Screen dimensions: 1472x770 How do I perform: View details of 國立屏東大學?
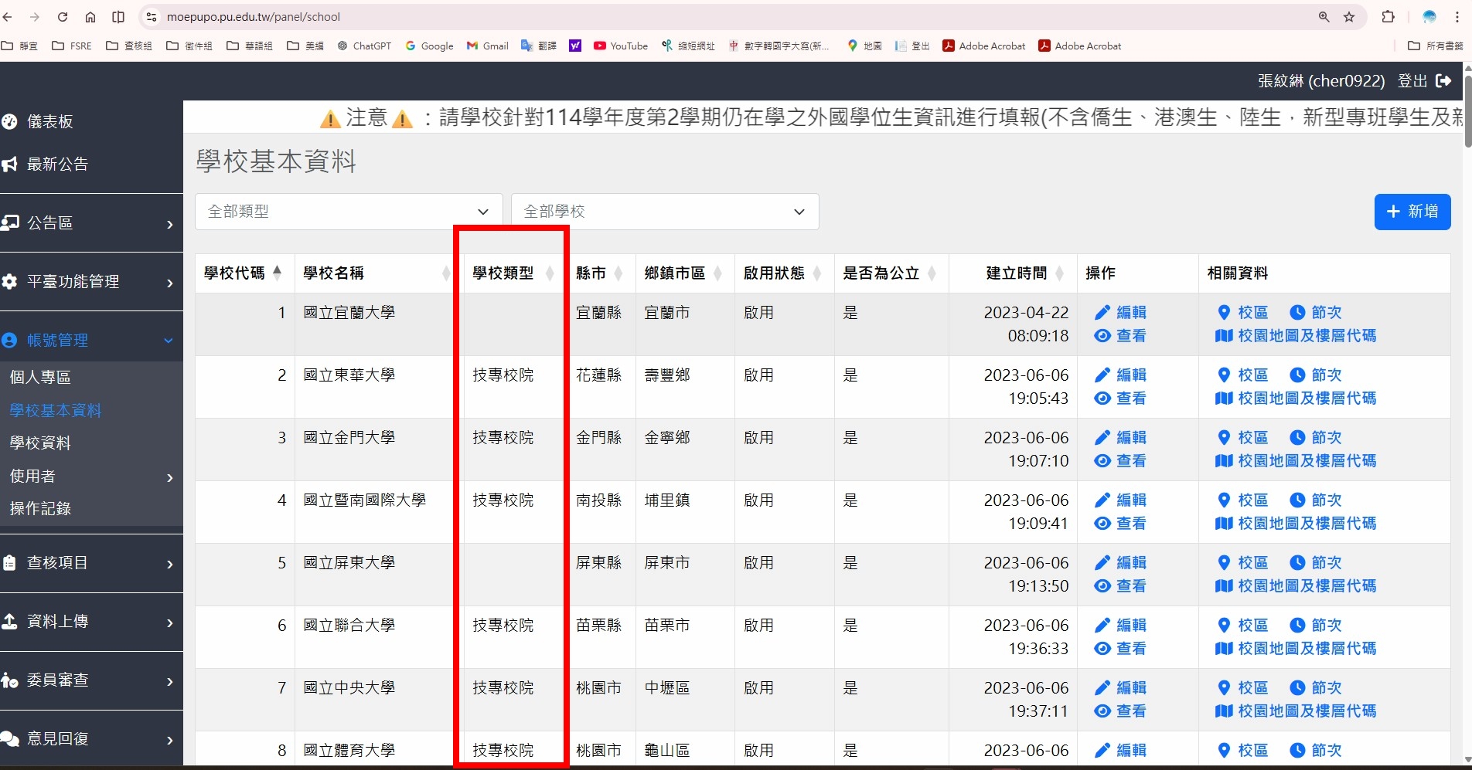click(x=1121, y=586)
